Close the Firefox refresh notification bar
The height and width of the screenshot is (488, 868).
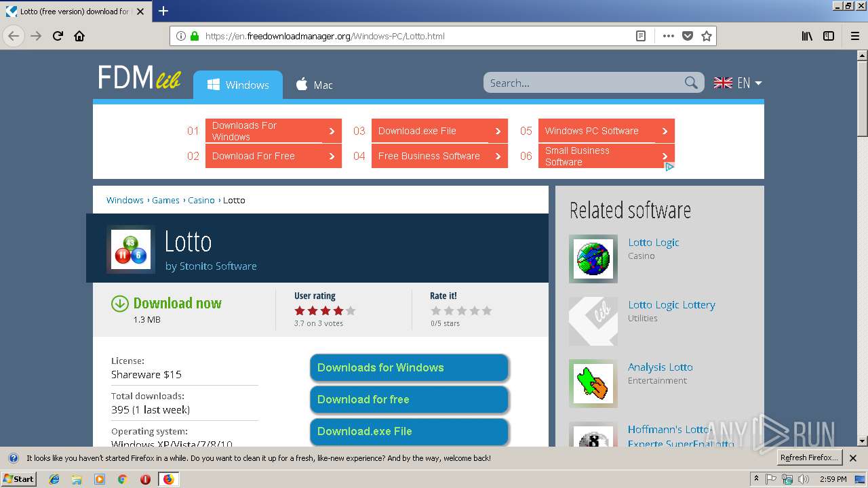coord(853,458)
